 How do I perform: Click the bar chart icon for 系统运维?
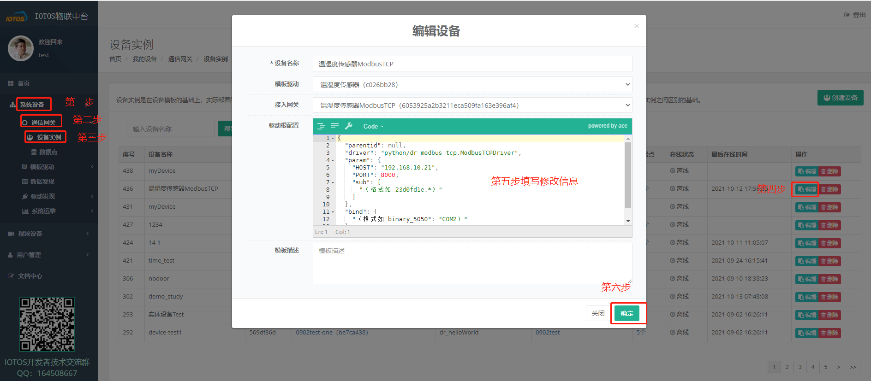point(25,211)
